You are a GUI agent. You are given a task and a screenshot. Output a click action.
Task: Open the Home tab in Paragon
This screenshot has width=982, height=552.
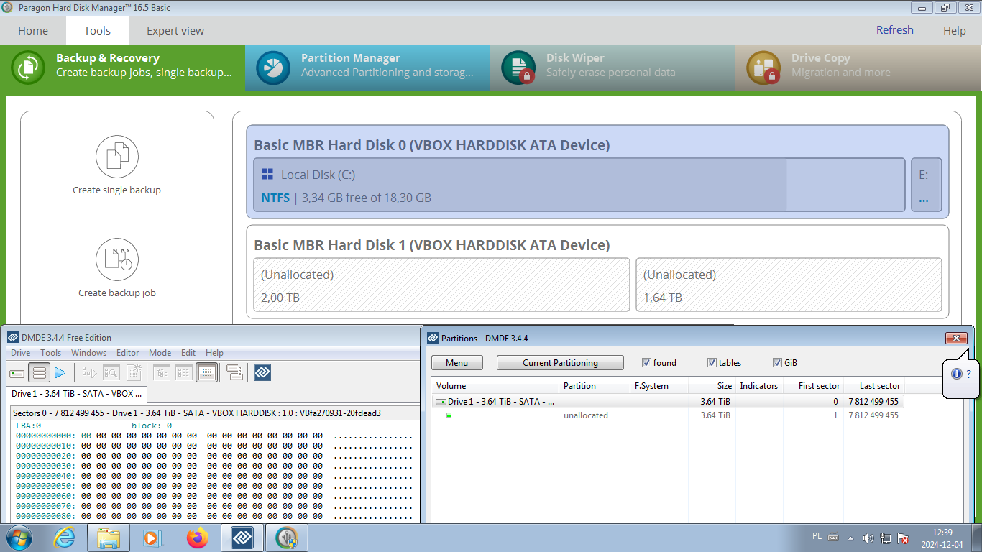[33, 30]
